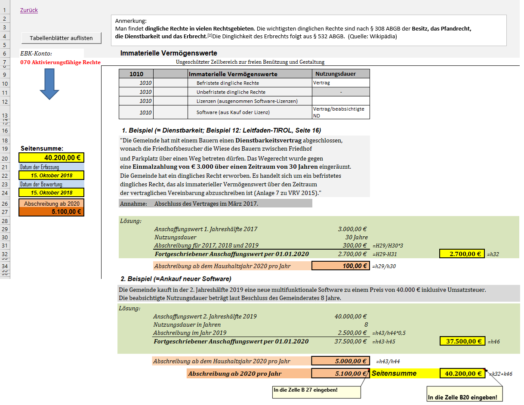Viewport: 524px width, 405px height.
Task: Select the 2.500,00 € Abschreibung im Jahr 2019 value
Action: 352,333
